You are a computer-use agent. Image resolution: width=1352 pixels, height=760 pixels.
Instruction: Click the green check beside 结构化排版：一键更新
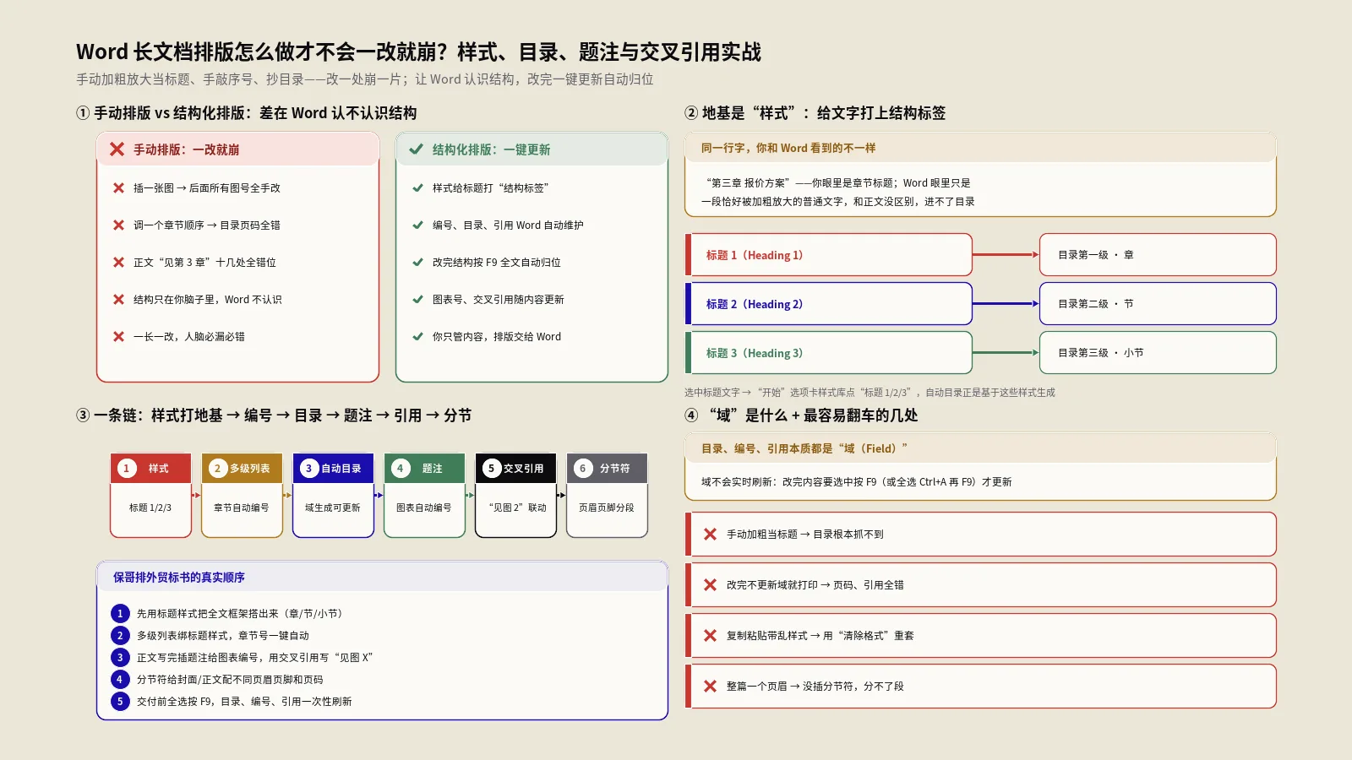[416, 149]
